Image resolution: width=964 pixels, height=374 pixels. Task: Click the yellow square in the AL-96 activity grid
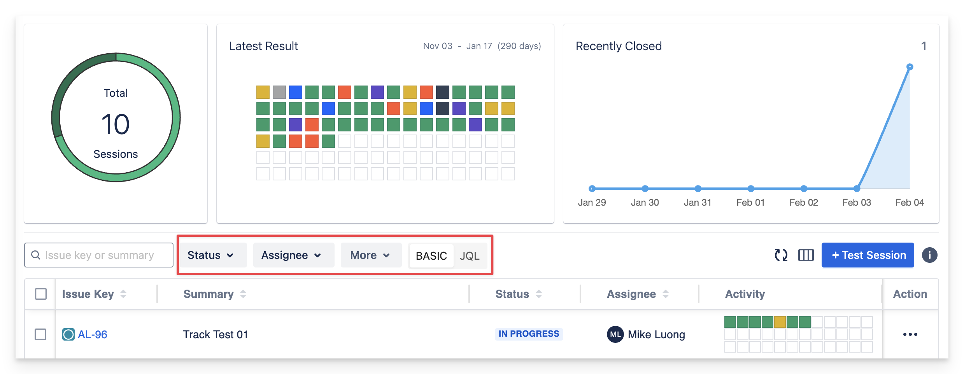click(780, 322)
